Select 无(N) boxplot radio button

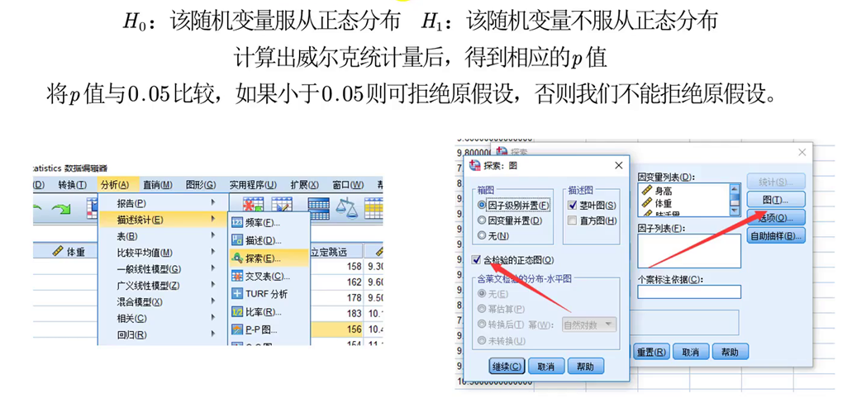pyautogui.click(x=481, y=235)
